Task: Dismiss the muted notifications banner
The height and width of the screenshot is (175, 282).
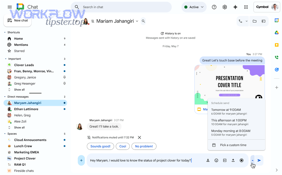Action: [139, 137]
